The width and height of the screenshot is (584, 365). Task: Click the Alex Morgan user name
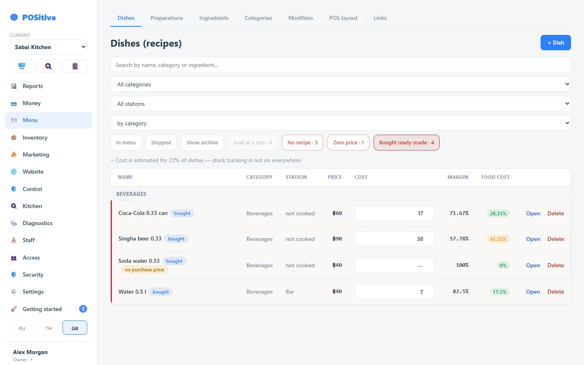pos(30,352)
